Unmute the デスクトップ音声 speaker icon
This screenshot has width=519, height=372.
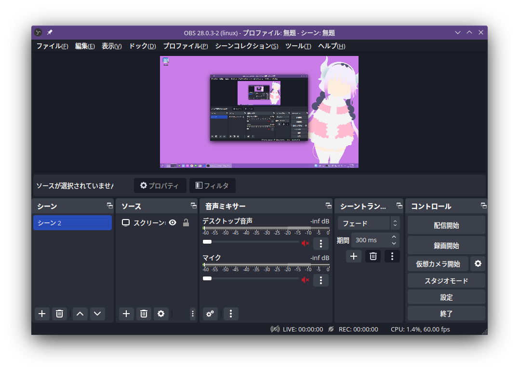[x=305, y=243]
